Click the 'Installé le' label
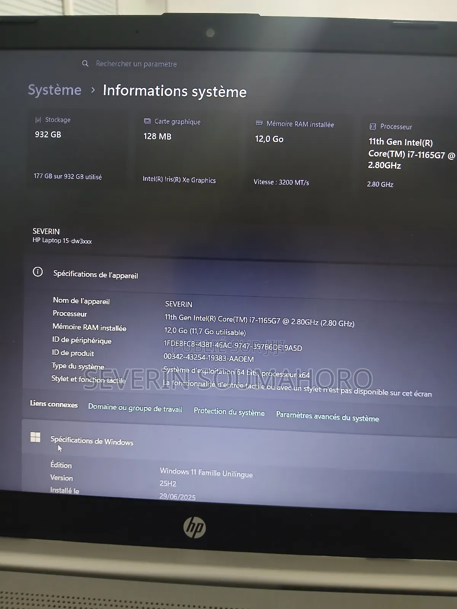This screenshot has height=609, width=457. (64, 490)
